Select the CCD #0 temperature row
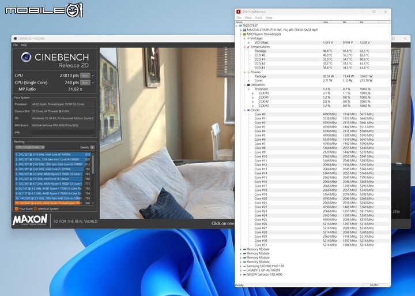Screen dimensions: 415x296 [312, 55]
